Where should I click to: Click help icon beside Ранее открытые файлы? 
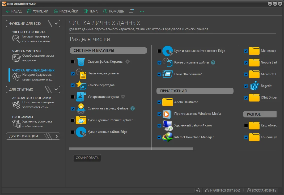pos(213,63)
